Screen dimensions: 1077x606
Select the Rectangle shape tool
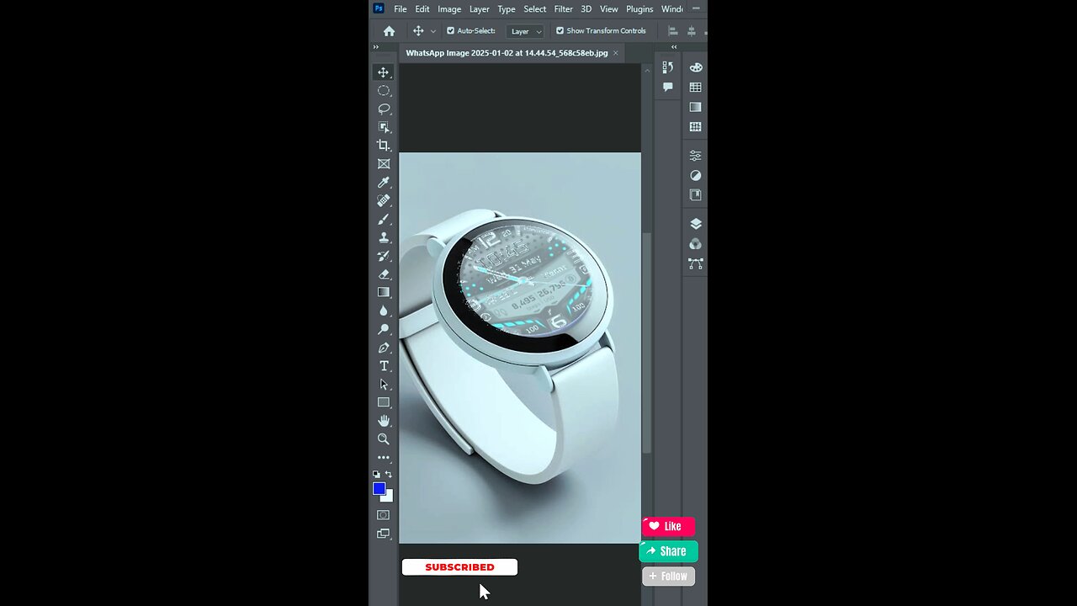point(384,402)
